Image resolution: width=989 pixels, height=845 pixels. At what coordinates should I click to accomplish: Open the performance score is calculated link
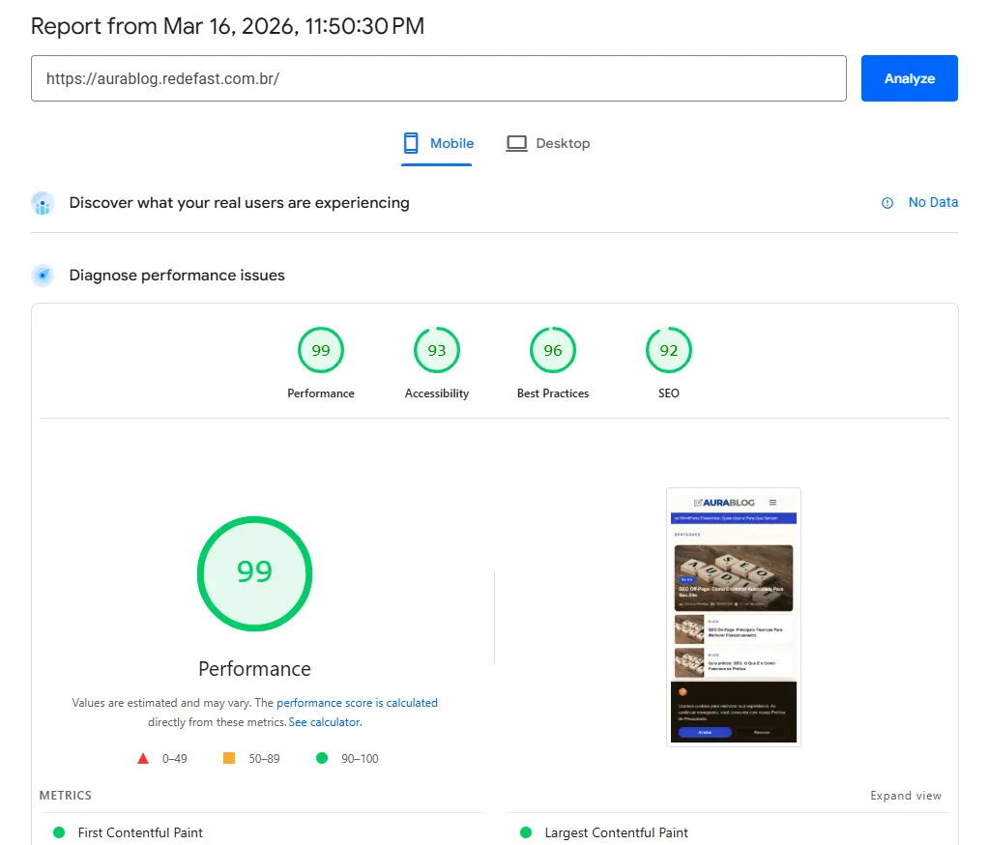coord(357,703)
